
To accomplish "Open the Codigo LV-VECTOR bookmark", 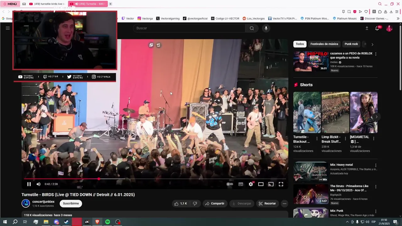I will (x=225, y=19).
